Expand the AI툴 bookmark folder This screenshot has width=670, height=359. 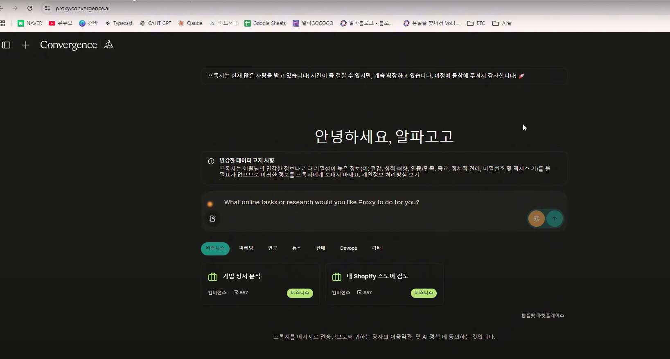(x=502, y=23)
